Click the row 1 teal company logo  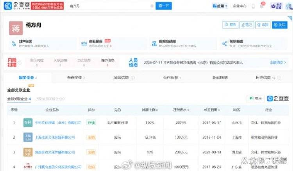click(28, 123)
